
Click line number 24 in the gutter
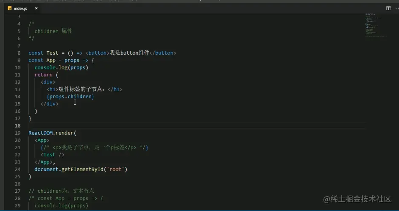pyautogui.click(x=17, y=169)
